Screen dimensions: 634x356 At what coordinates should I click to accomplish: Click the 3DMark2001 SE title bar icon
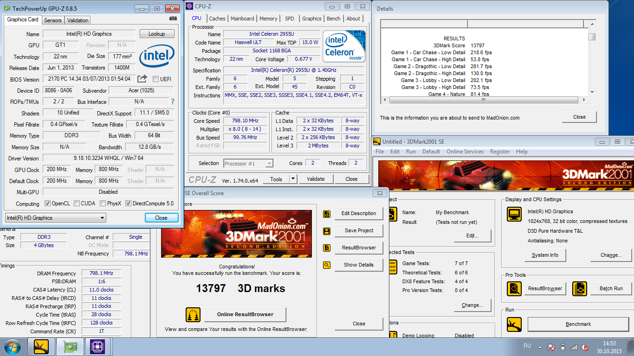point(377,142)
